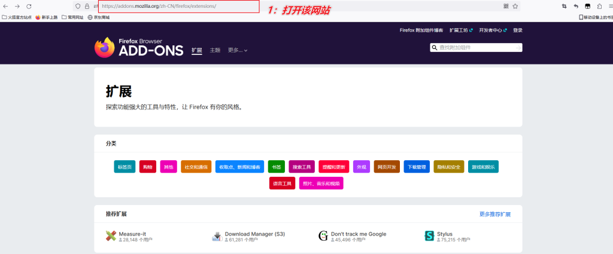View site security via the padlock icon
The image size is (613, 254).
[87, 6]
